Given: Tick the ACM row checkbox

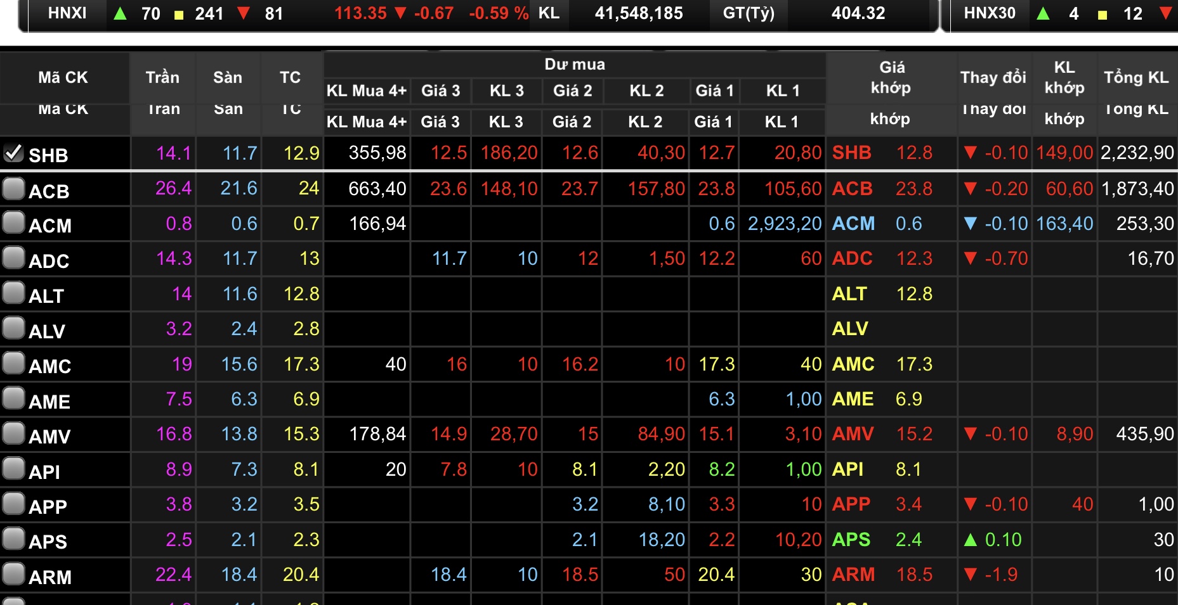Looking at the screenshot, I should 13,223.
